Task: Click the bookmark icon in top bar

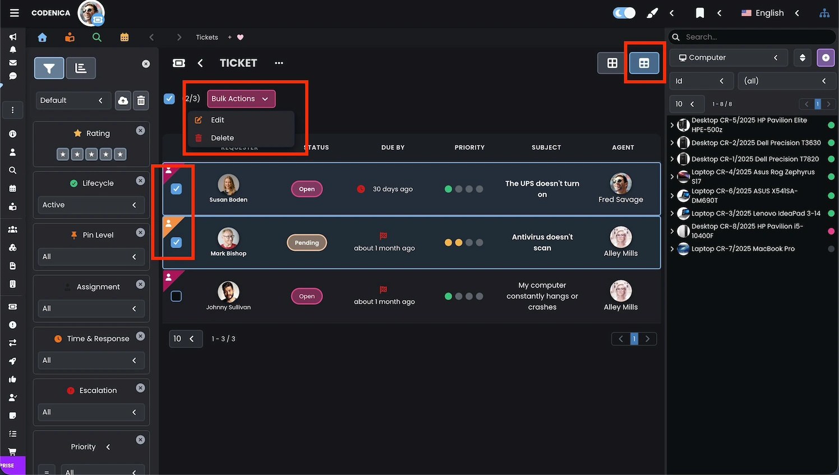Action: point(699,13)
